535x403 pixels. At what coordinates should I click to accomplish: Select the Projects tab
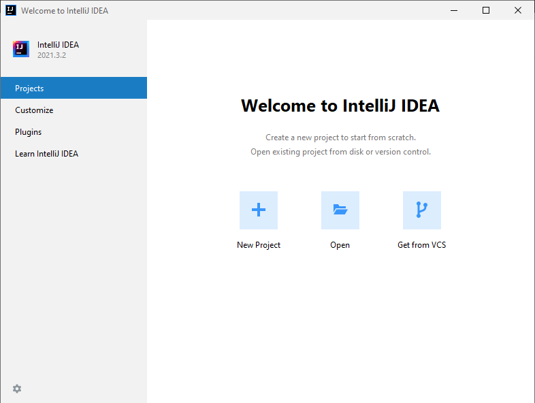click(74, 88)
